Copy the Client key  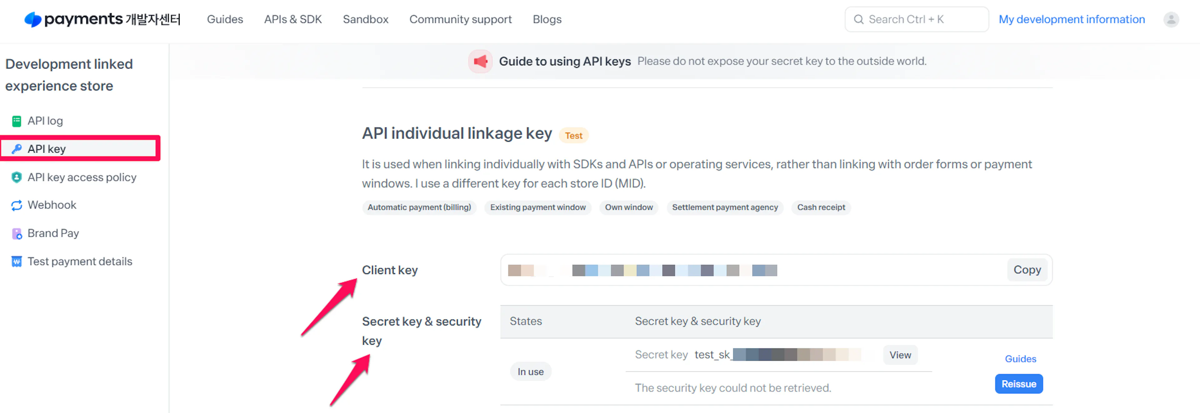(x=1027, y=270)
